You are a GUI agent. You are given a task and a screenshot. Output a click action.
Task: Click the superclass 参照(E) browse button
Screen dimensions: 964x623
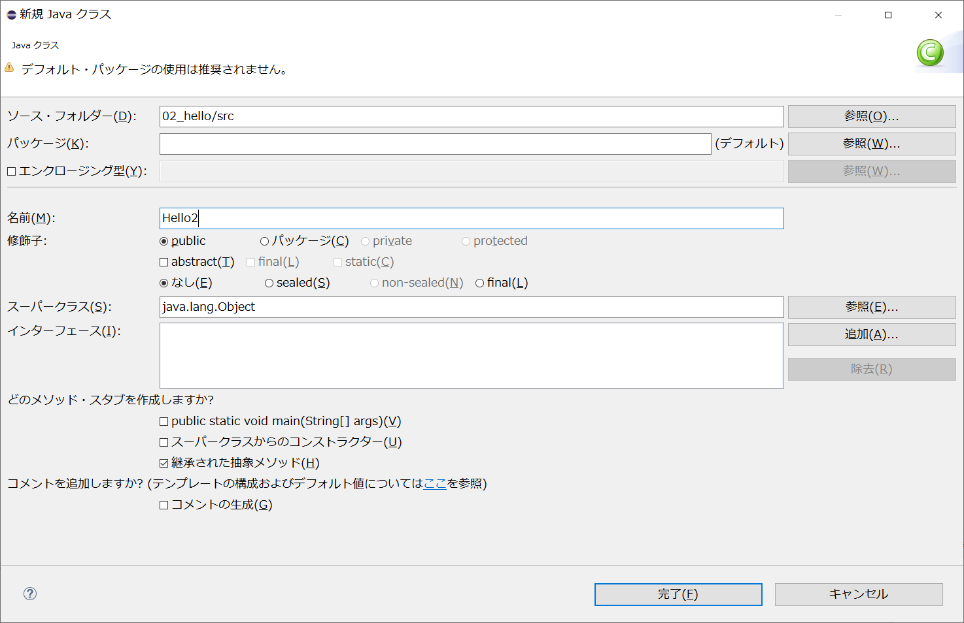tap(871, 307)
